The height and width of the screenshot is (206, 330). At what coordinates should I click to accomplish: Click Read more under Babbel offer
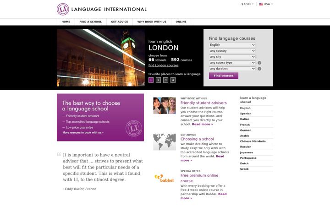(203, 196)
